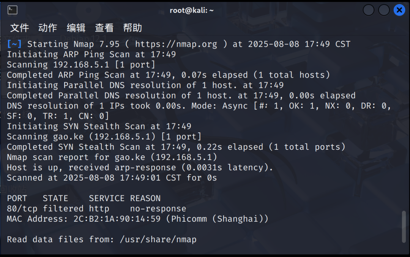410x257 pixels.
Task: Open the 文件 menu
Action: pyautogui.click(x=19, y=28)
